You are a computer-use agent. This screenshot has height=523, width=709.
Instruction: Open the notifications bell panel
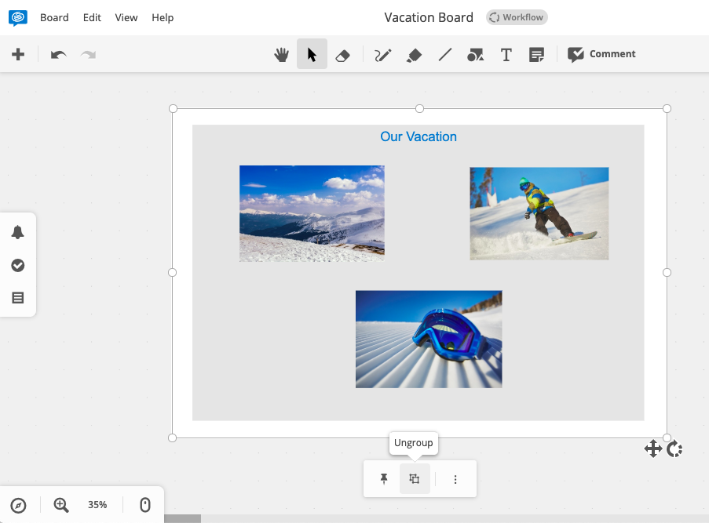pyautogui.click(x=17, y=232)
